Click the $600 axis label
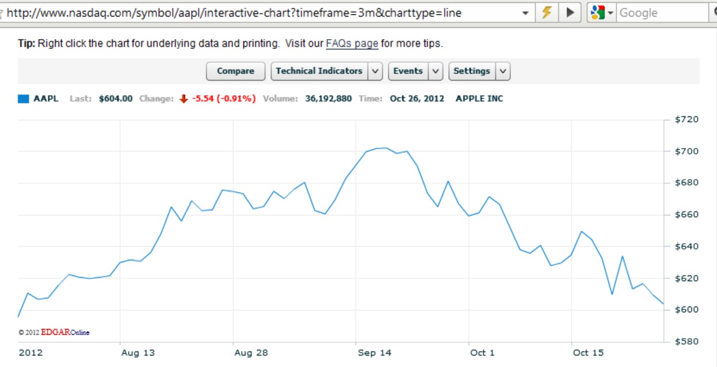Image resolution: width=717 pixels, height=367 pixels. click(x=686, y=310)
